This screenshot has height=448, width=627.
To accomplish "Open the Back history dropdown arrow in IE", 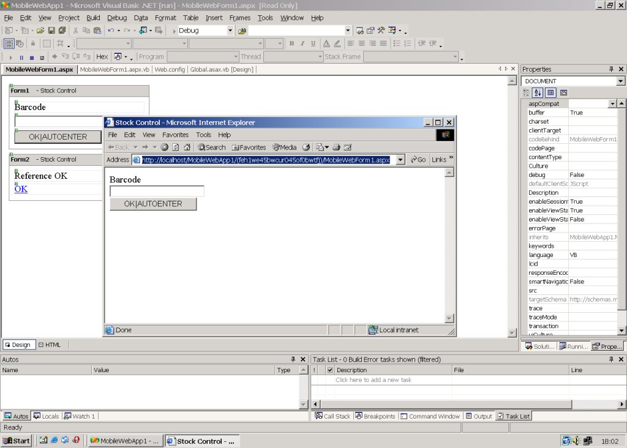I will [x=135, y=147].
